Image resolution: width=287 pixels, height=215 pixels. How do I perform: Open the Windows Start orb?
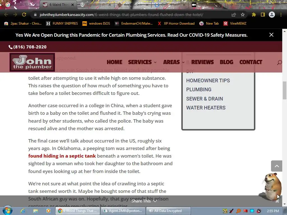7,211
